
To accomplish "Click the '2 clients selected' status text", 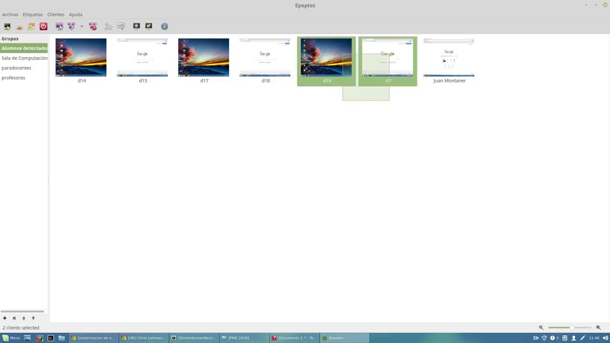I will click(x=21, y=328).
